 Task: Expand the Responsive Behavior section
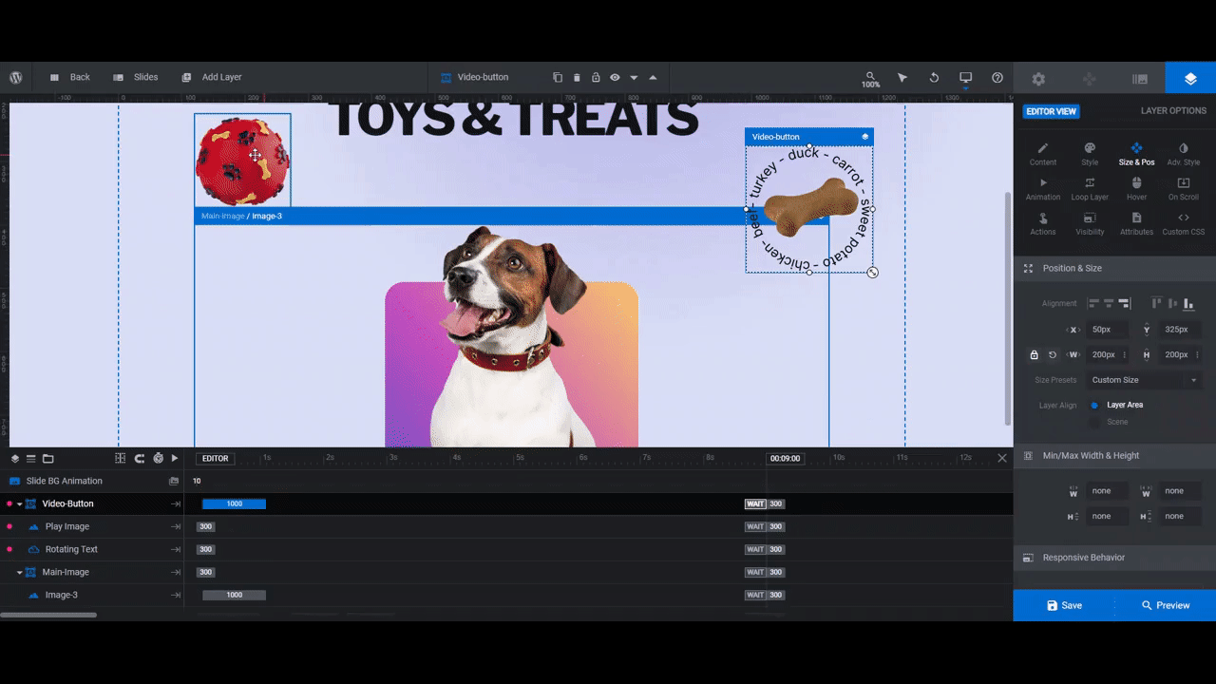(x=1114, y=558)
